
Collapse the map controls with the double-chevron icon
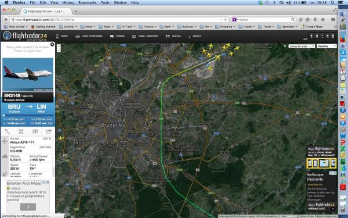pyautogui.click(x=285, y=46)
